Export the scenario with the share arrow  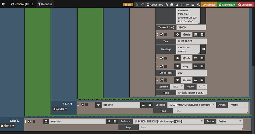187,5
